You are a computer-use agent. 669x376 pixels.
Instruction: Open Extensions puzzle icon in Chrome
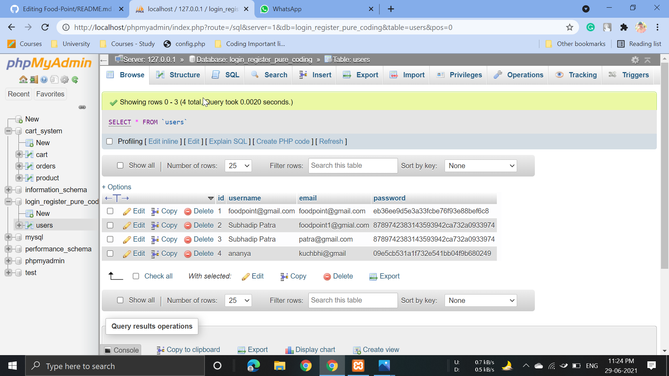click(x=624, y=27)
